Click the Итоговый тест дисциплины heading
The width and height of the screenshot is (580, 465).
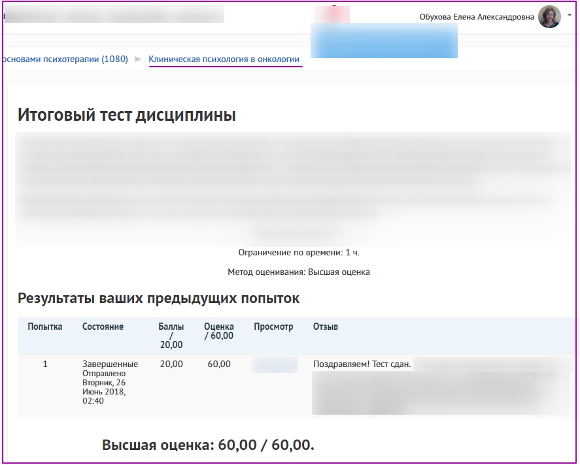pyautogui.click(x=126, y=116)
